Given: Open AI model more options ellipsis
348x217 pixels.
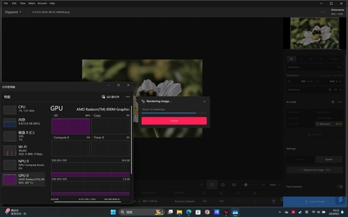Looking at the screenshot, I should tap(339, 102).
